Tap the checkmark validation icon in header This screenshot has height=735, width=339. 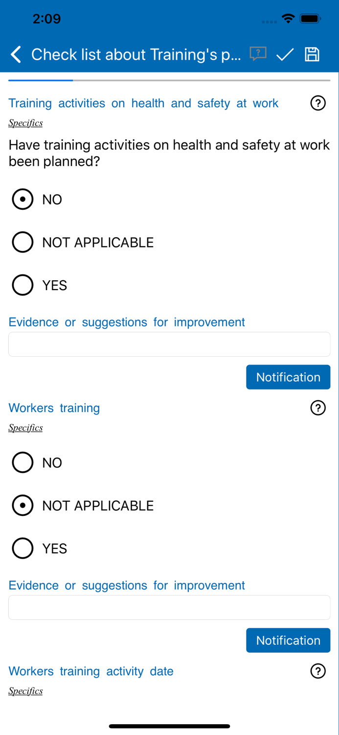pyautogui.click(x=284, y=54)
